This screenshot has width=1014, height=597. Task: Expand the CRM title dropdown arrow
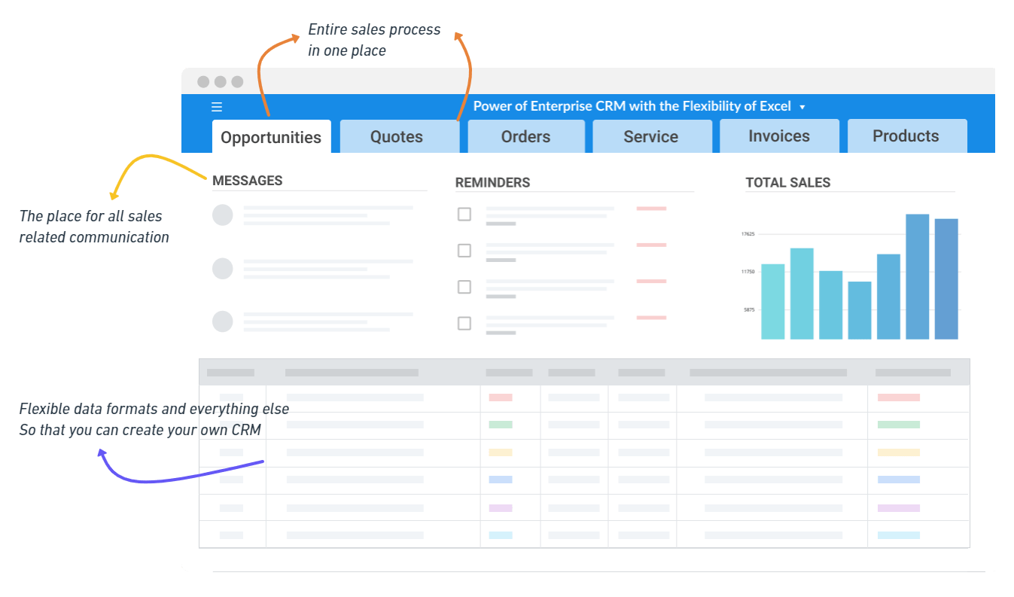pyautogui.click(x=802, y=107)
